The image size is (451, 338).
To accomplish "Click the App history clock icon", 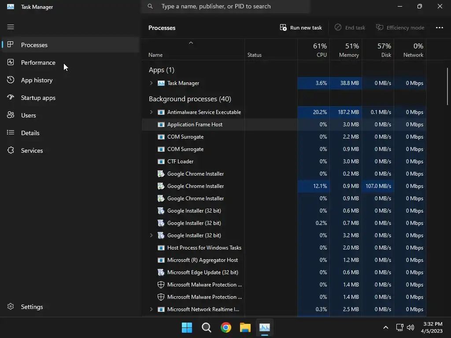I will click(x=11, y=80).
